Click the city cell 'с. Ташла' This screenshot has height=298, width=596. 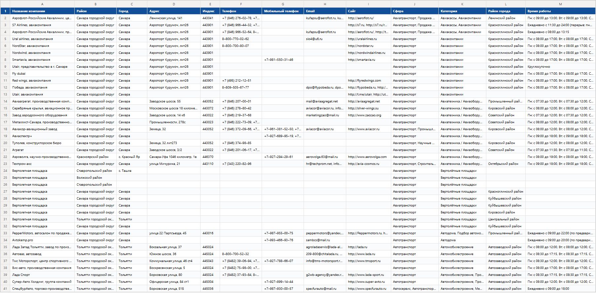[132, 171]
